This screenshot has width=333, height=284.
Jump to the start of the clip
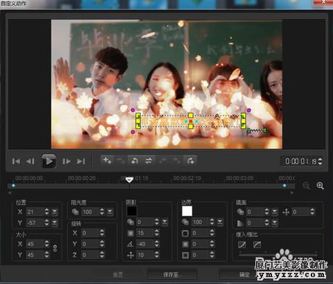[16, 161]
